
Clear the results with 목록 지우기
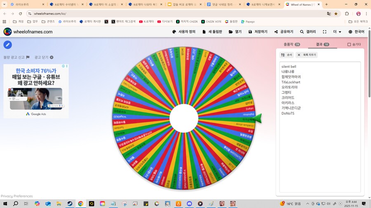point(307,55)
